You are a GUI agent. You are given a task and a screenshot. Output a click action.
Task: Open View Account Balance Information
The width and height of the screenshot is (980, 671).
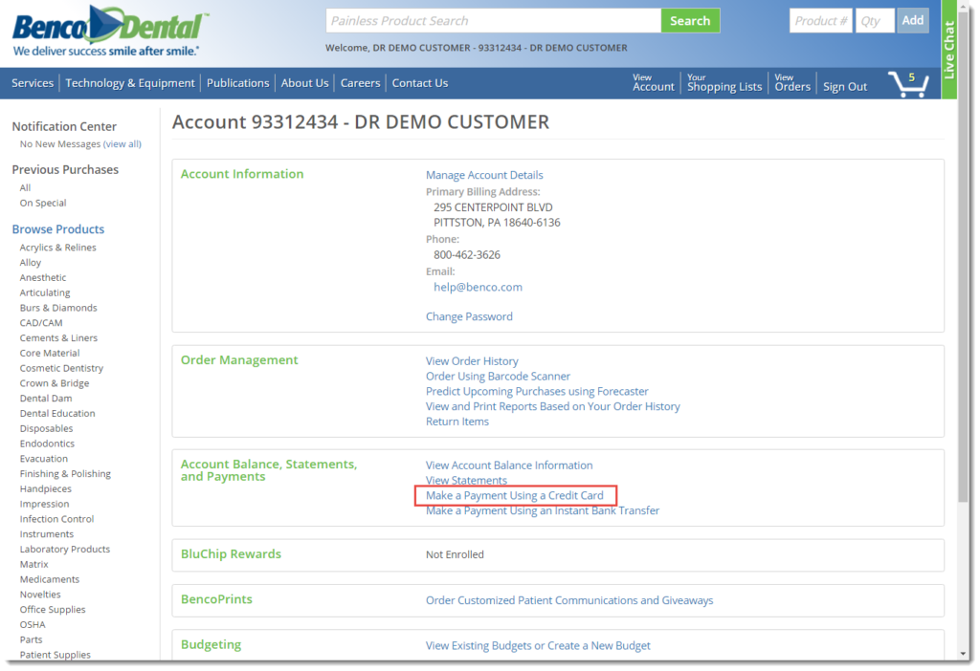pyautogui.click(x=509, y=465)
